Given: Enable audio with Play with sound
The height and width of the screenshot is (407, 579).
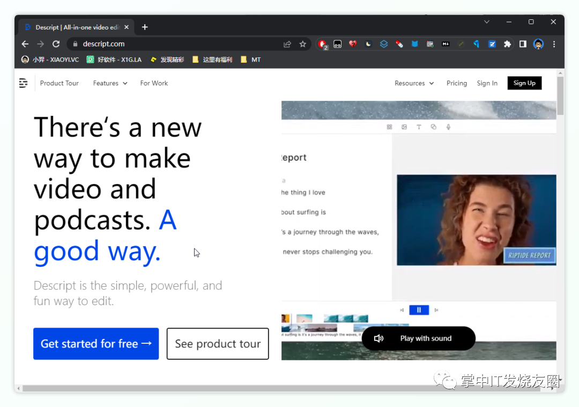Looking at the screenshot, I should tap(418, 338).
